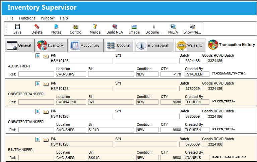Image resolution: width=257 pixels, height=162 pixels.
Task: Click envelope icon in CVGINAC10 transfer row
Action: click(x=46, y=84)
